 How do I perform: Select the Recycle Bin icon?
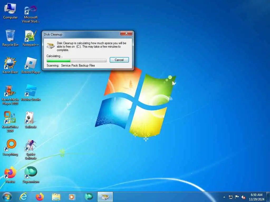pyautogui.click(x=10, y=38)
